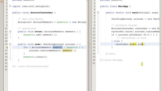Click 'AccountCaretaker caretaker' declaration on line 10
This screenshot has width=162, height=91.
(129, 28)
